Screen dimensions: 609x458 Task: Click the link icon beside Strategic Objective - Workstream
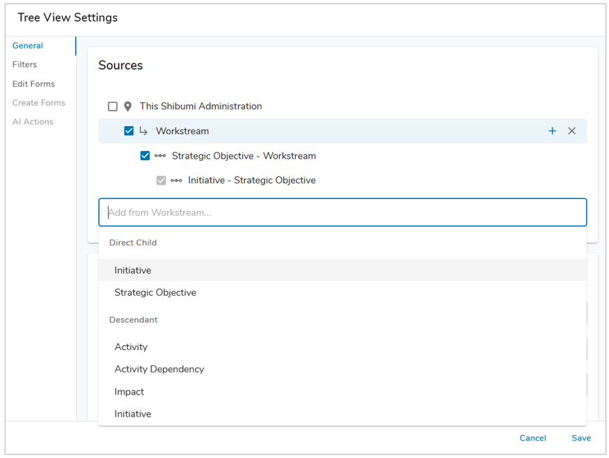click(160, 156)
